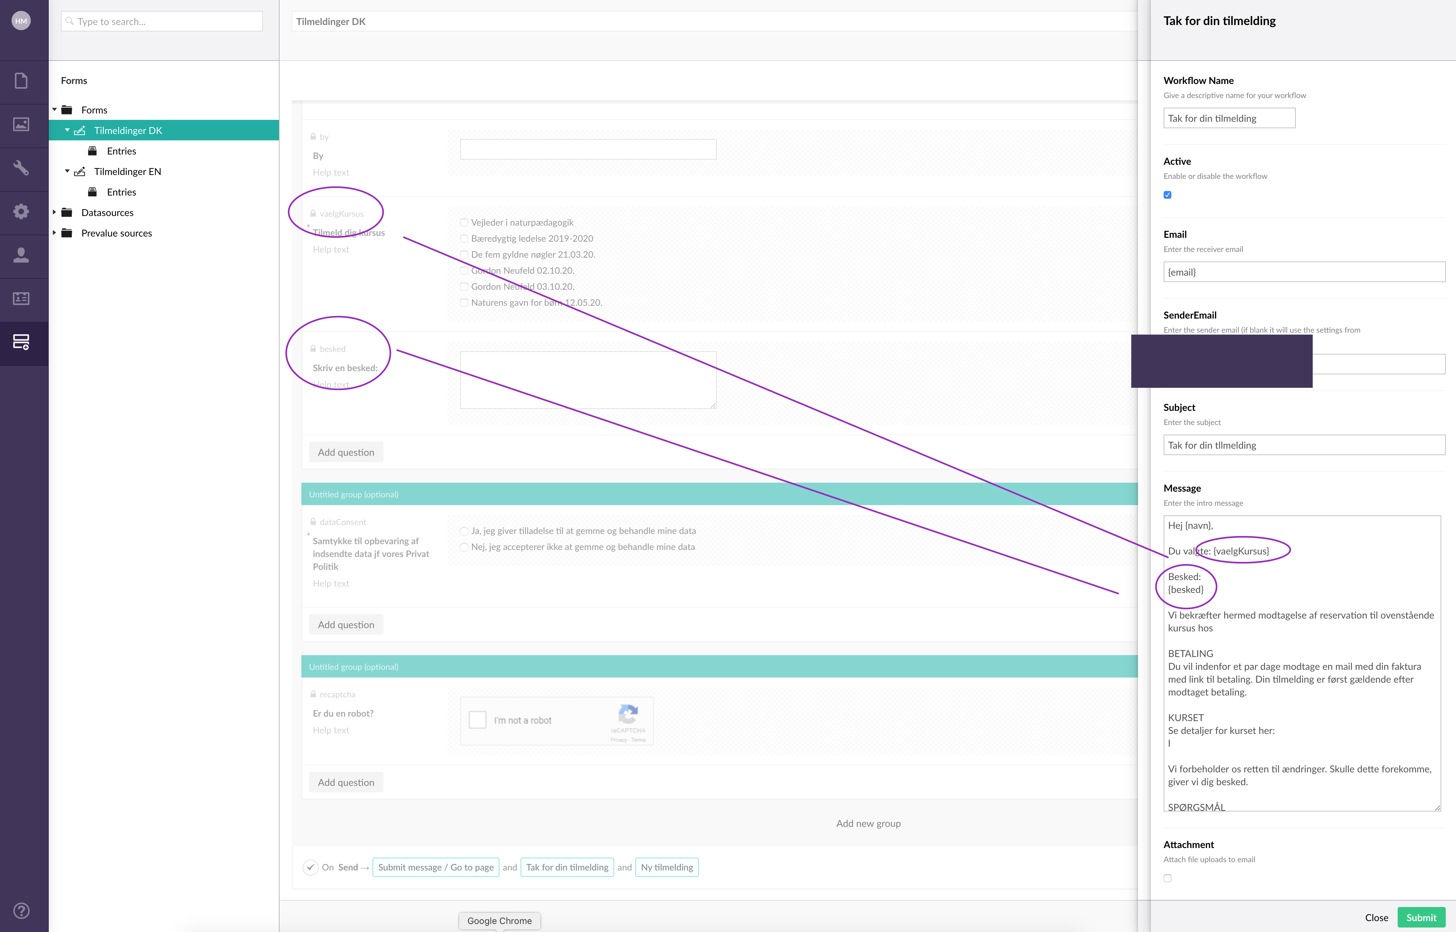The height and width of the screenshot is (932, 1456).
Task: Click the By text input
Action: click(x=588, y=149)
